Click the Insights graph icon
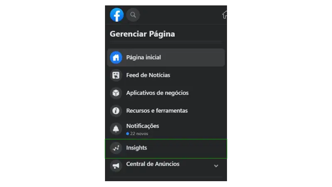The image size is (332, 187). coord(116,148)
